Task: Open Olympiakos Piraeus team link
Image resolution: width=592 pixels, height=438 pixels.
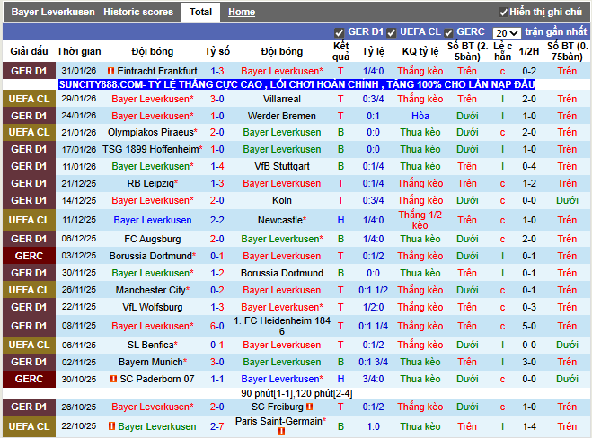Action: 151,132
